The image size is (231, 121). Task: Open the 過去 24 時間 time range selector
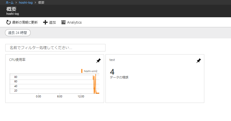click(18, 33)
